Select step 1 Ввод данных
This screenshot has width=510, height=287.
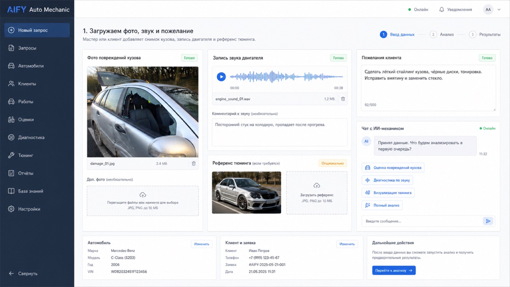(x=397, y=34)
